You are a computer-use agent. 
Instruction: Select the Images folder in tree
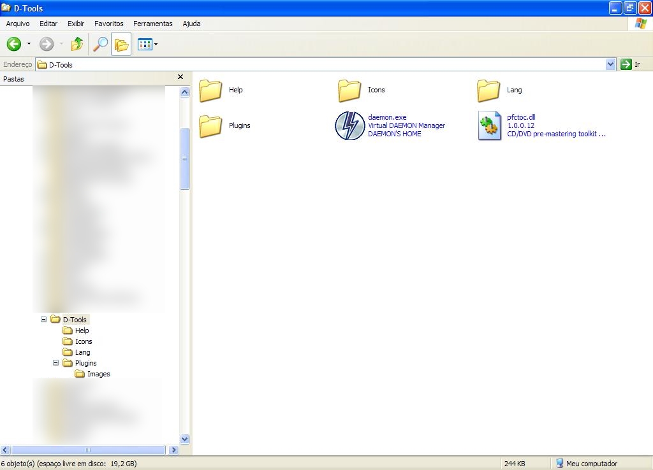pos(98,374)
